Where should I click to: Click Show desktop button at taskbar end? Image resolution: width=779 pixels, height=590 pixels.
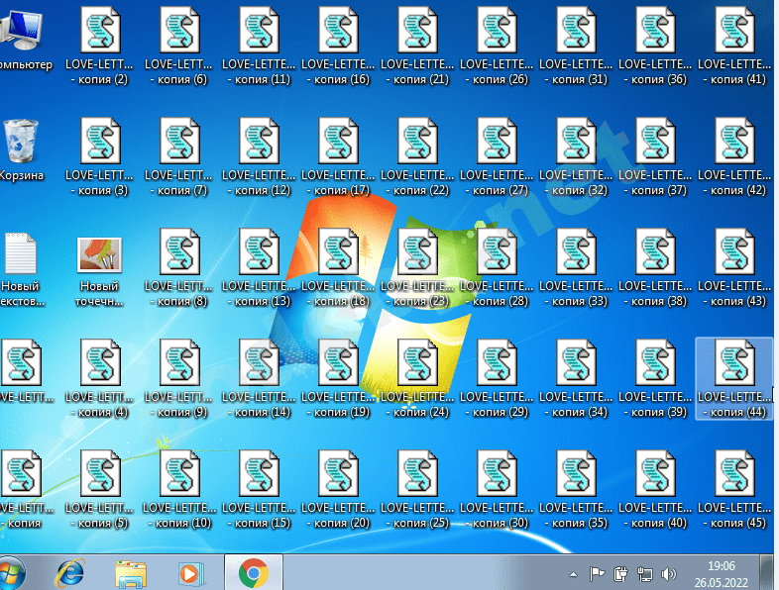pos(768,572)
